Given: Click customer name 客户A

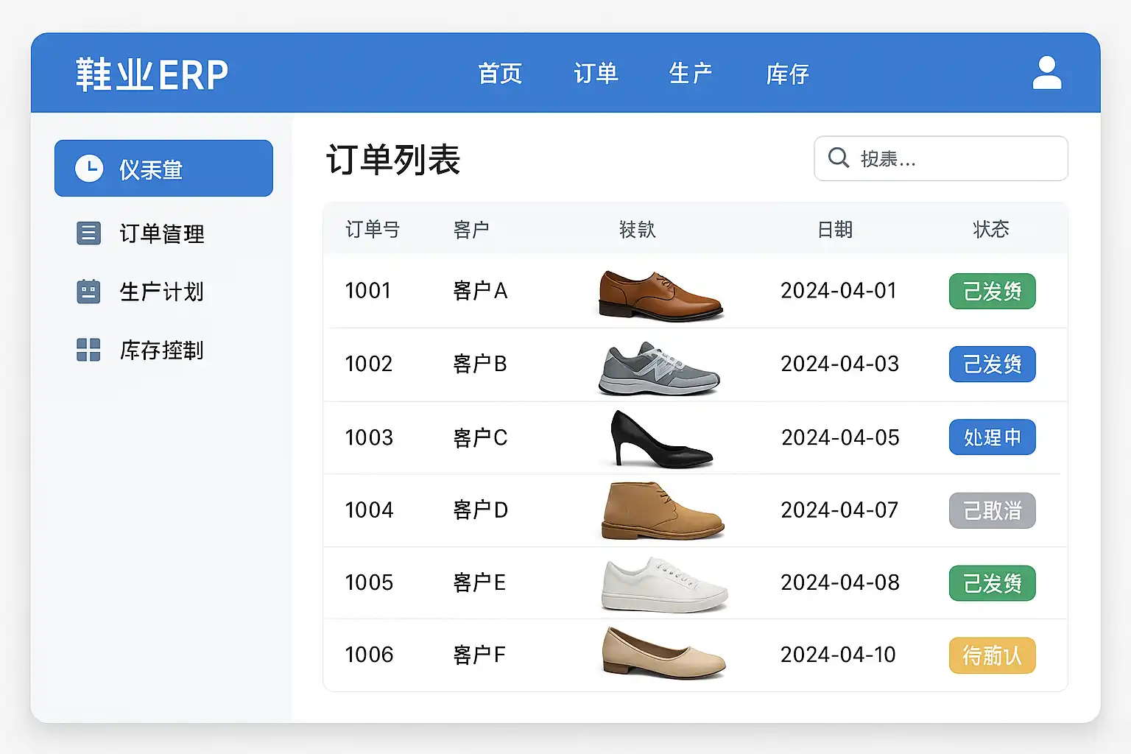Looking at the screenshot, I should [480, 291].
